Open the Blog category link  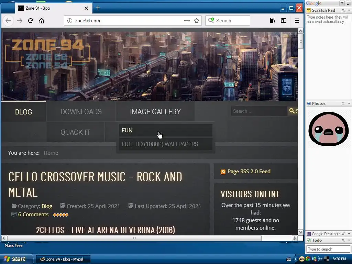pyautogui.click(x=47, y=206)
